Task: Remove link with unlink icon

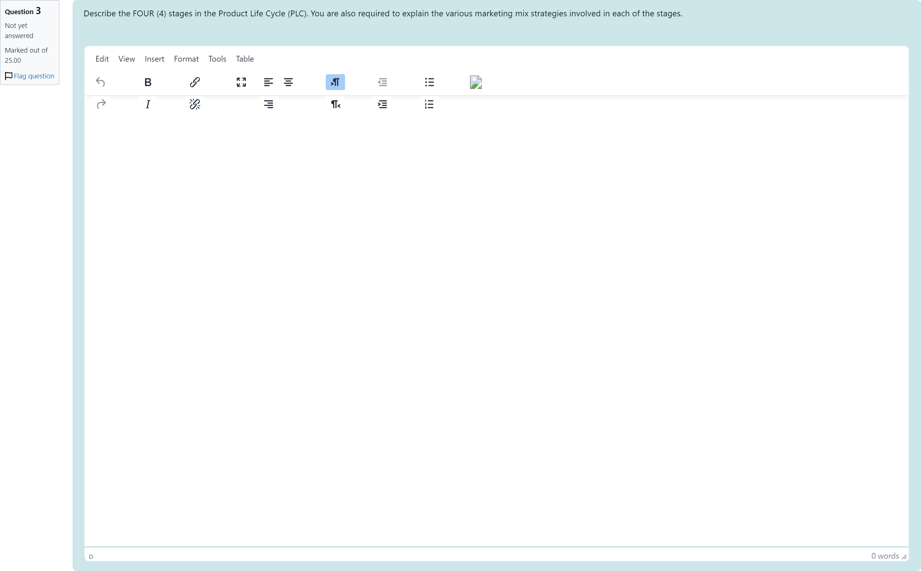Action: [194, 104]
